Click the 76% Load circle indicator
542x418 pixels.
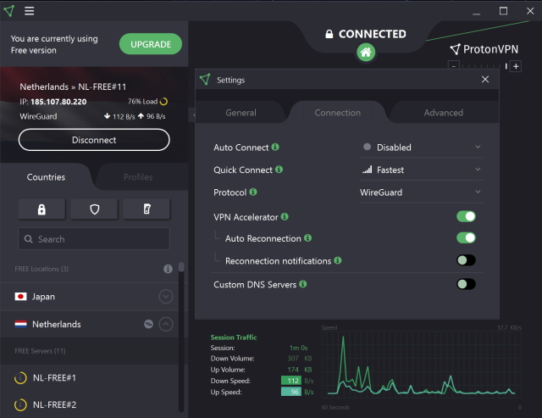[163, 102]
